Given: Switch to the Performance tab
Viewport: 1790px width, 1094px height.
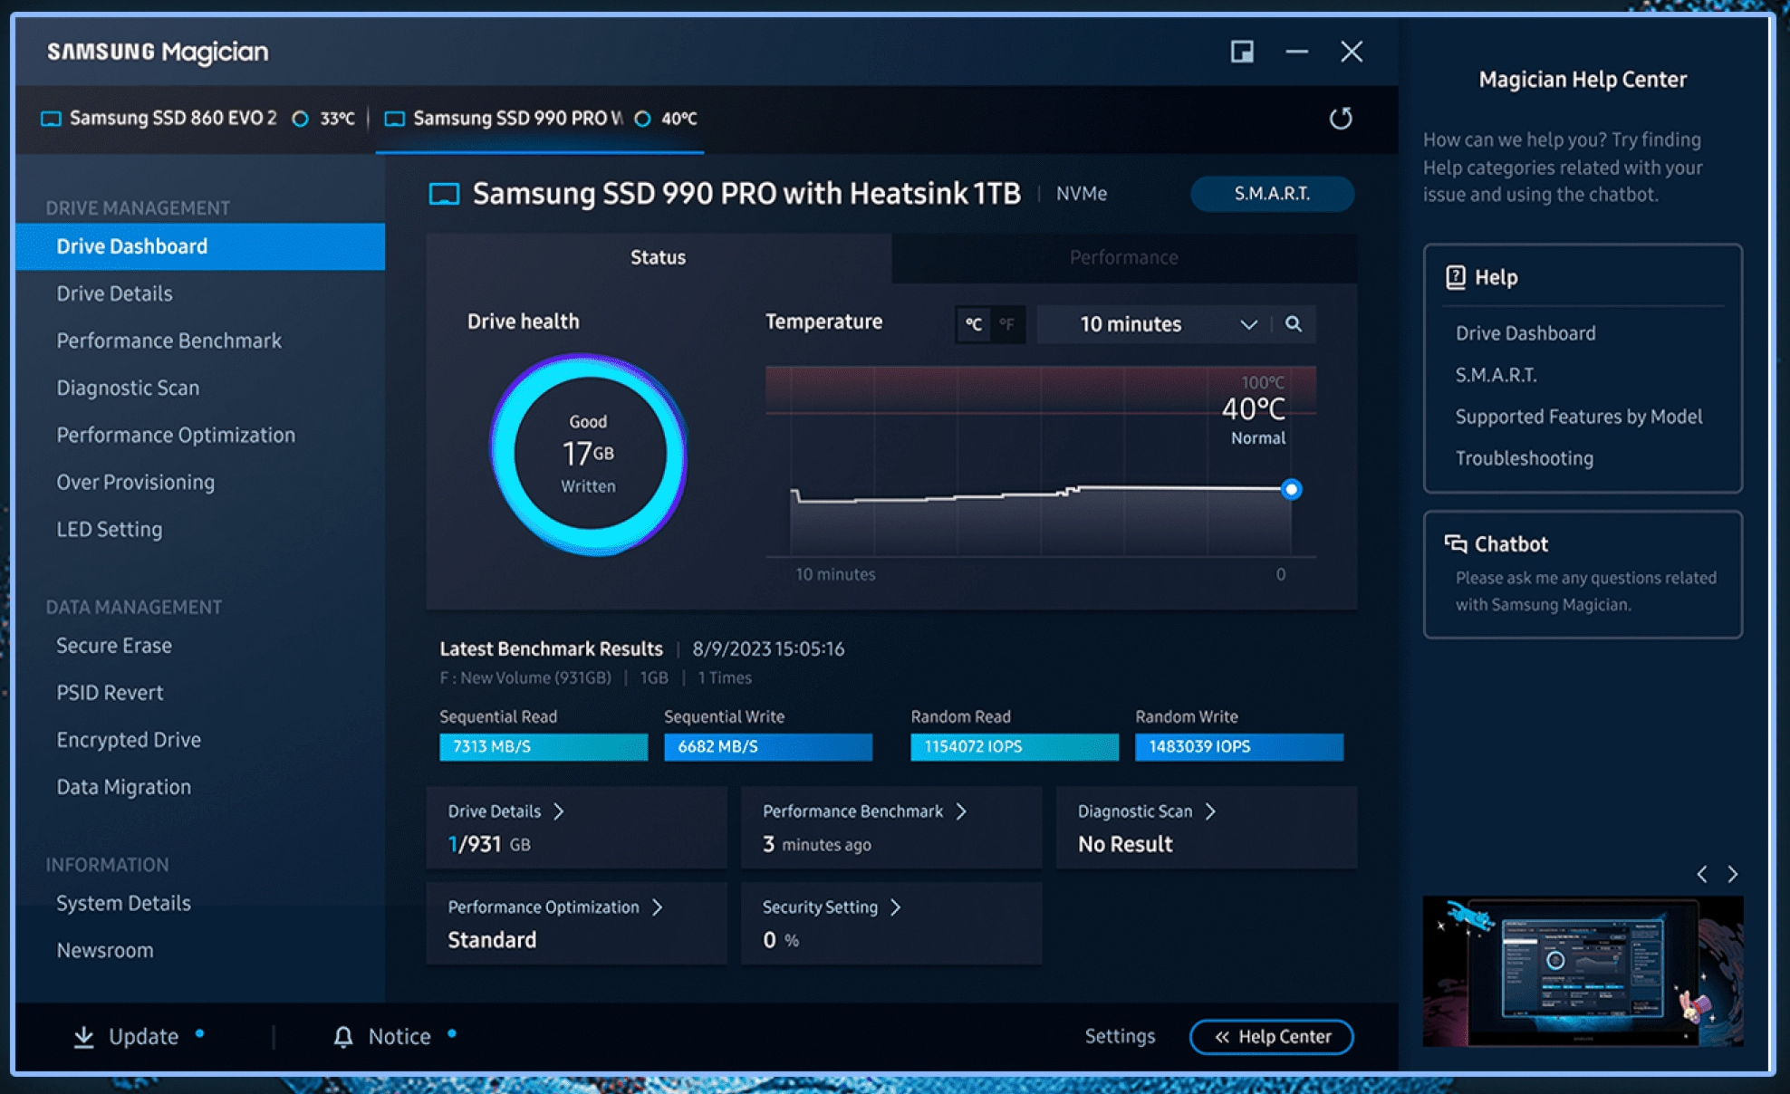Looking at the screenshot, I should pyautogui.click(x=1123, y=257).
